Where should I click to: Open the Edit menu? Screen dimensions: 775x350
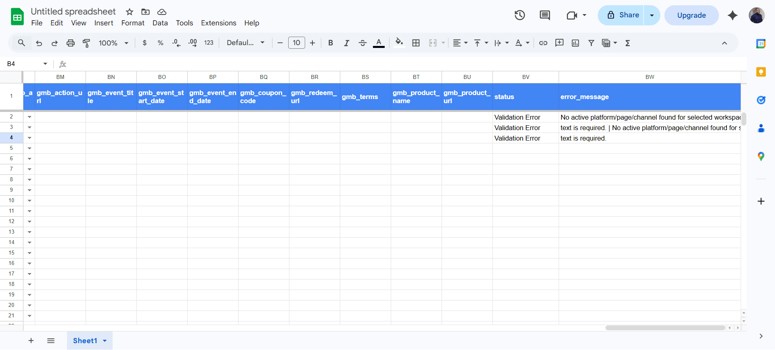pyautogui.click(x=57, y=23)
